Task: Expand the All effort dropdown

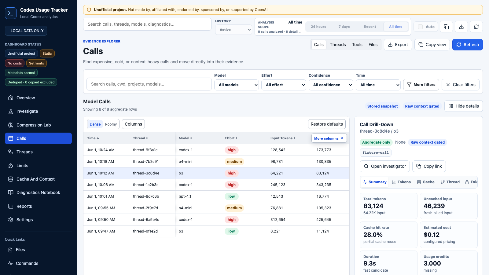Action: (x=284, y=85)
